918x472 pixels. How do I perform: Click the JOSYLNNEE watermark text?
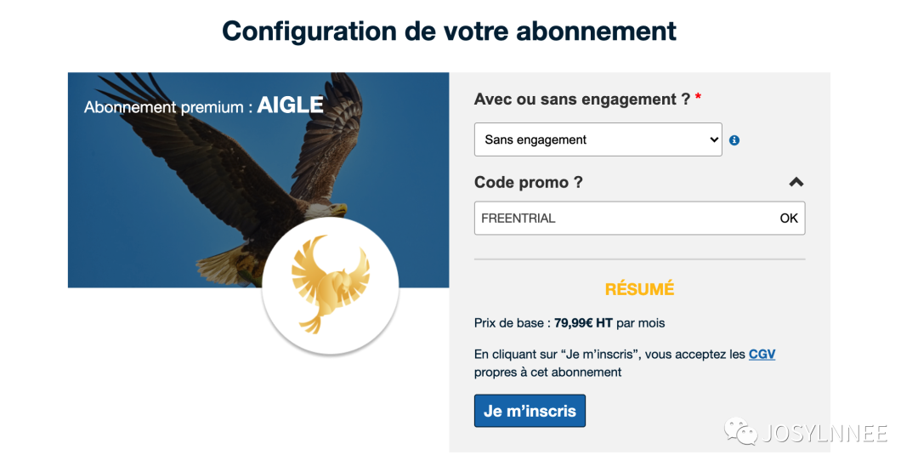tap(824, 433)
